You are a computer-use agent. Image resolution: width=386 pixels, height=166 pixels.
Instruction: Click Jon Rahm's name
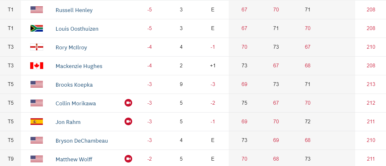[x=68, y=122]
